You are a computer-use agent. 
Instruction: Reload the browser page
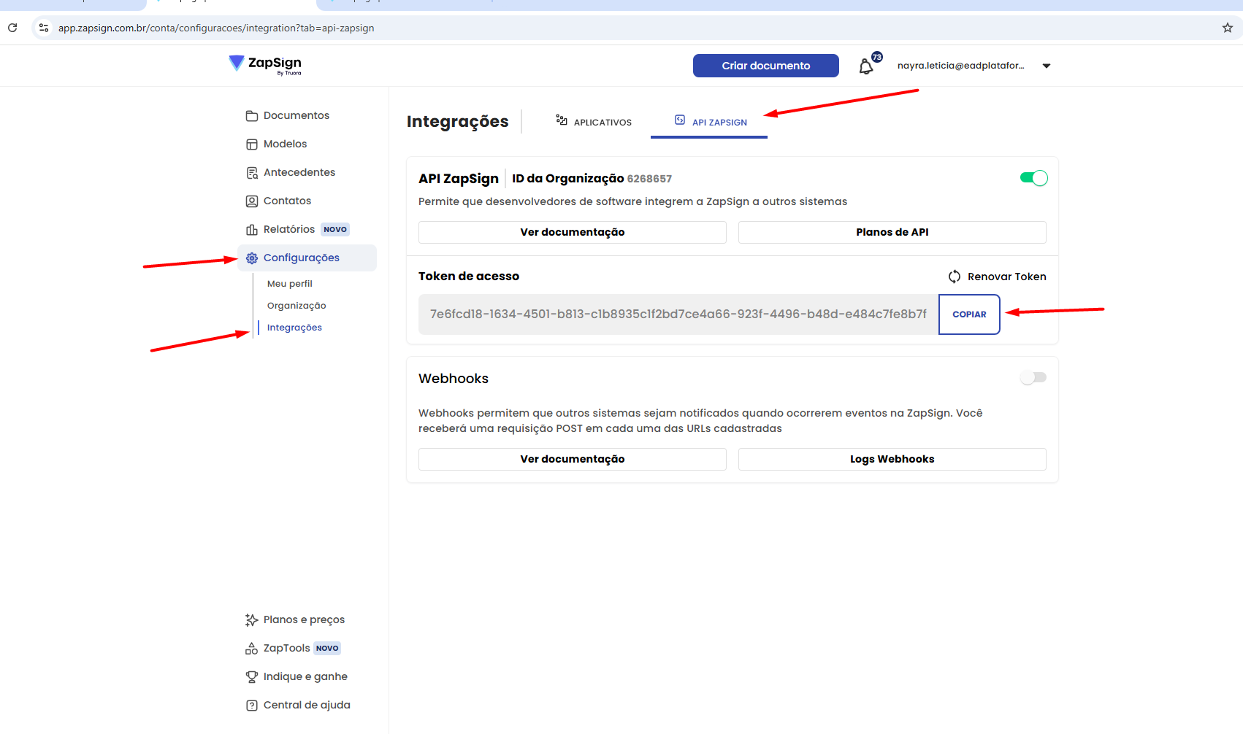[x=12, y=28]
